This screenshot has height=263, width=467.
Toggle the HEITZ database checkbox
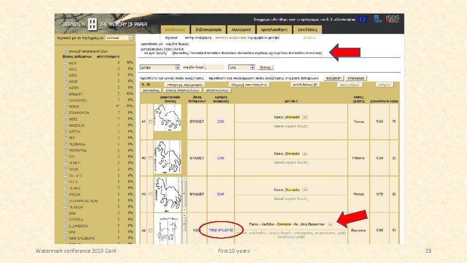(65, 119)
